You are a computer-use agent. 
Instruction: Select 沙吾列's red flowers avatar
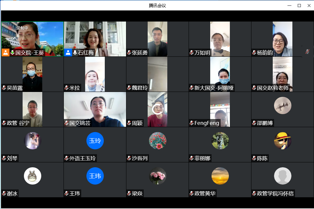[157, 141]
